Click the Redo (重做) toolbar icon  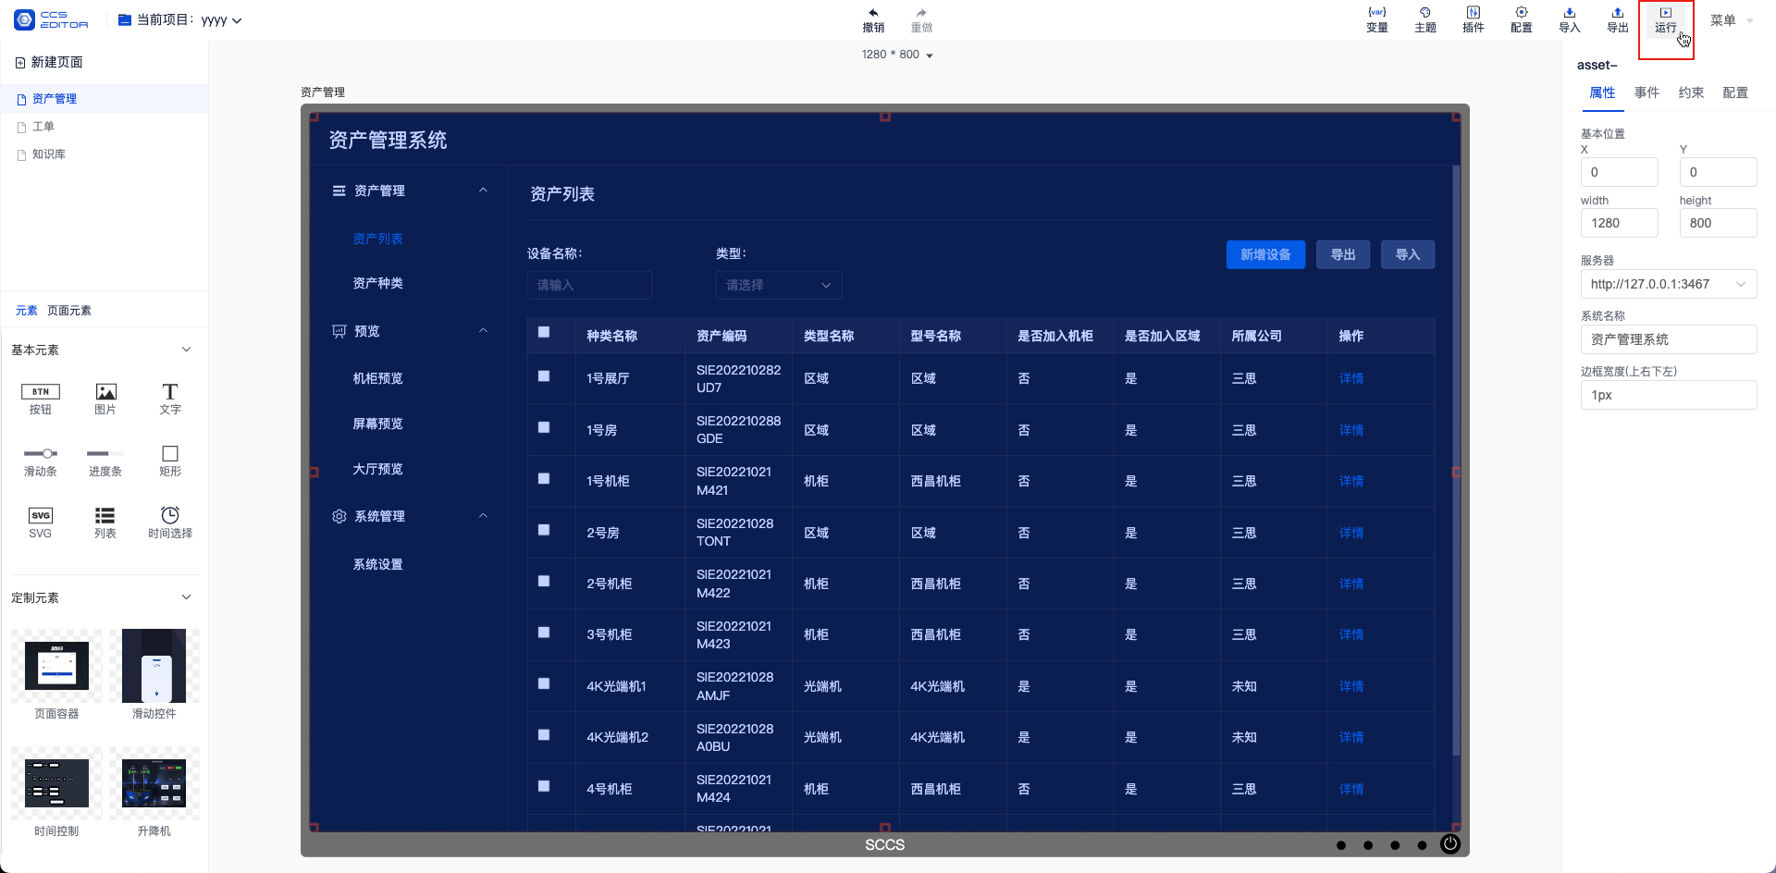coord(921,20)
